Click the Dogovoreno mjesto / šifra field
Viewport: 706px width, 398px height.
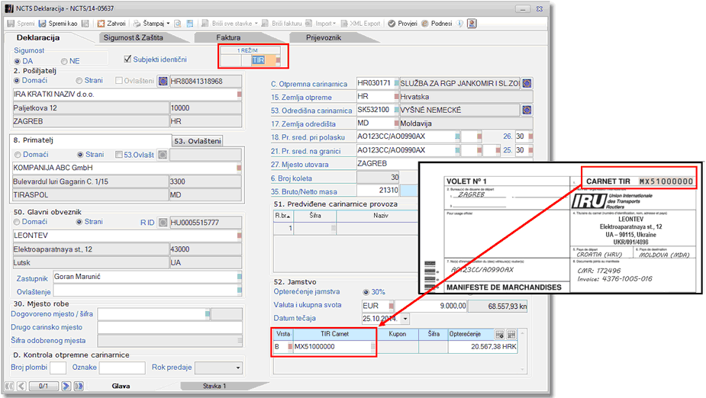[x=154, y=314]
